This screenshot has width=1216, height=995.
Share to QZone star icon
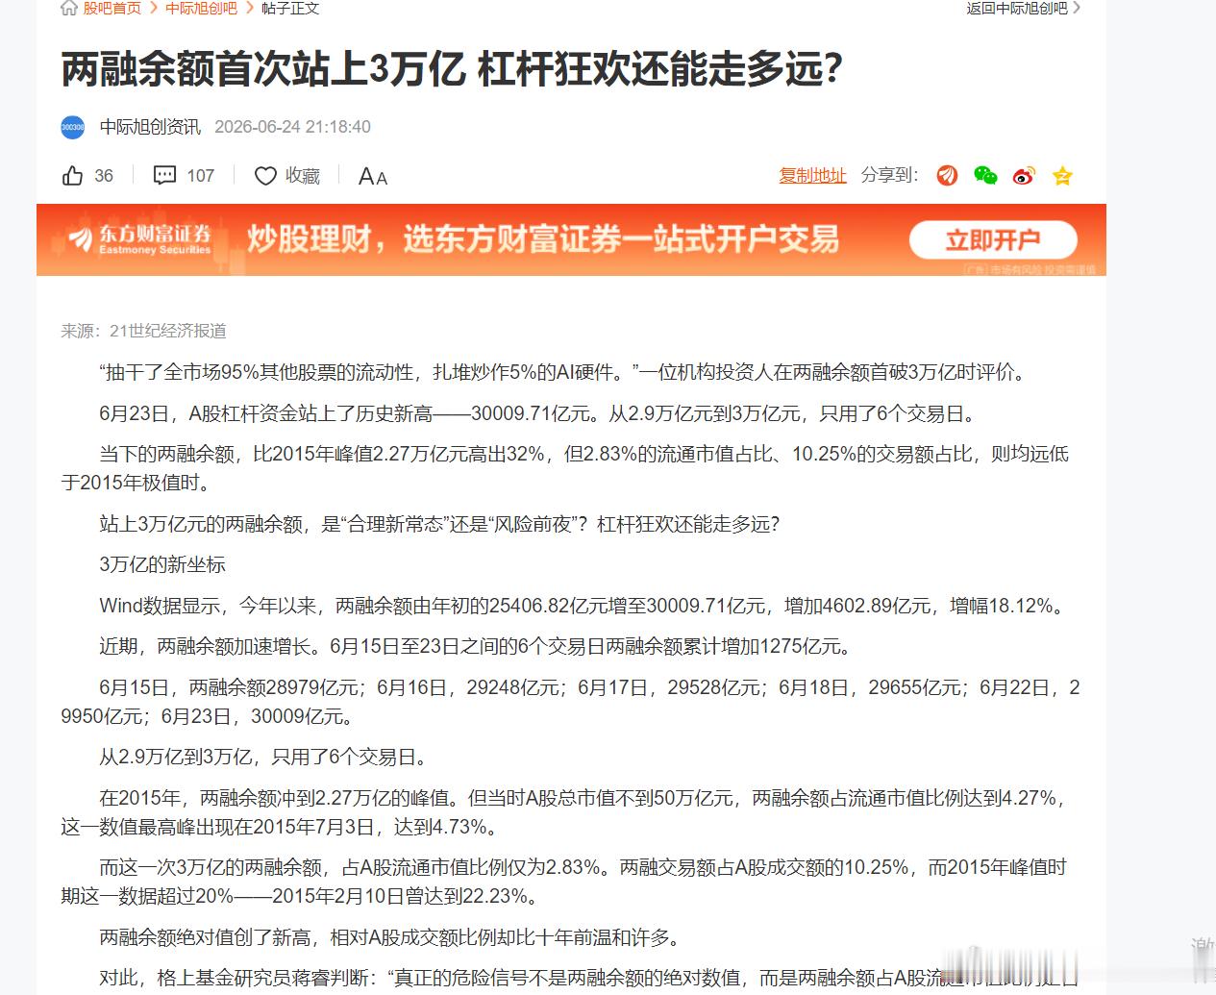(x=1062, y=176)
